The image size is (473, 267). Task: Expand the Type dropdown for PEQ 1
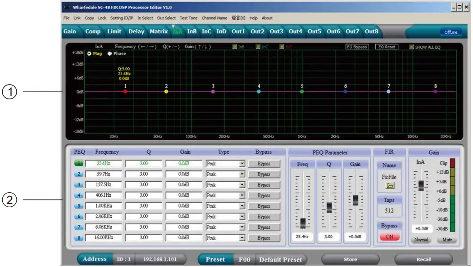(x=242, y=164)
